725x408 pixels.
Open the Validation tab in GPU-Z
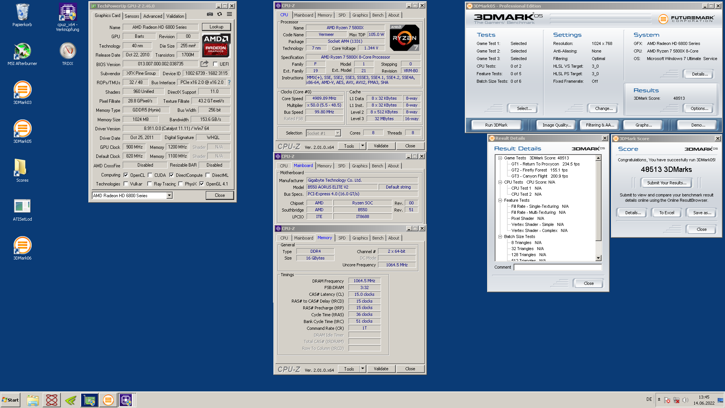click(x=175, y=16)
